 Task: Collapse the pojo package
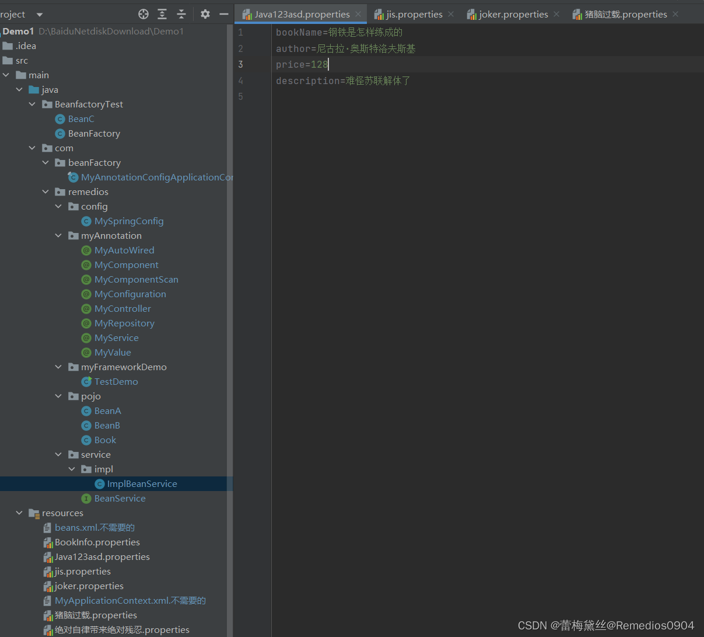[58, 396]
